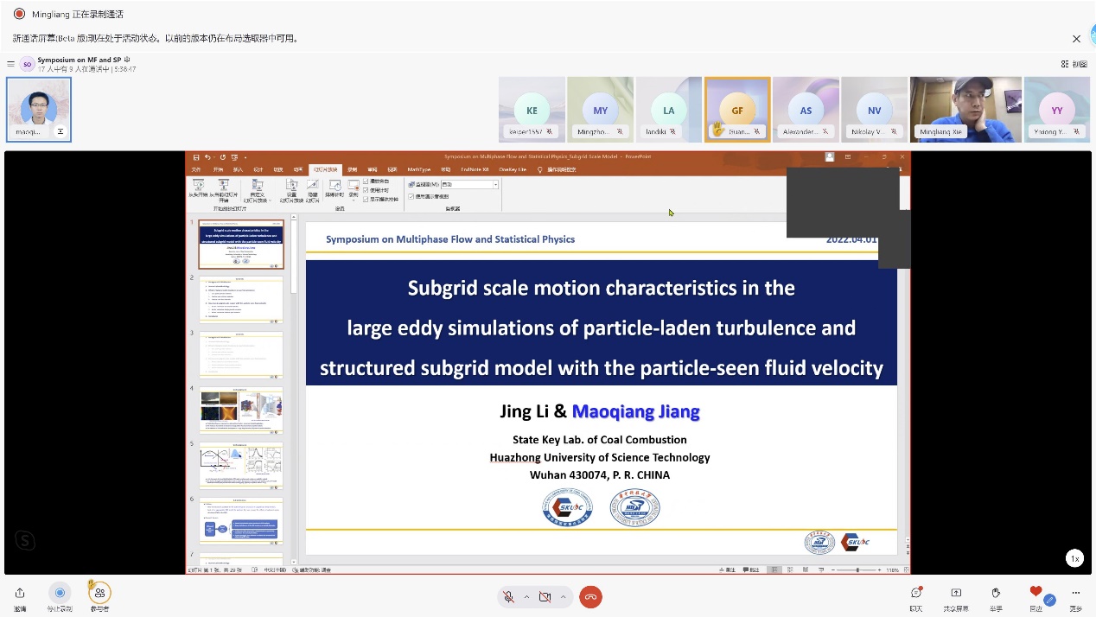Open the Participants icon

click(x=100, y=593)
